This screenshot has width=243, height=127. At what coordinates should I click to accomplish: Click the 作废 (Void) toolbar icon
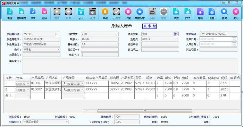(128, 12)
